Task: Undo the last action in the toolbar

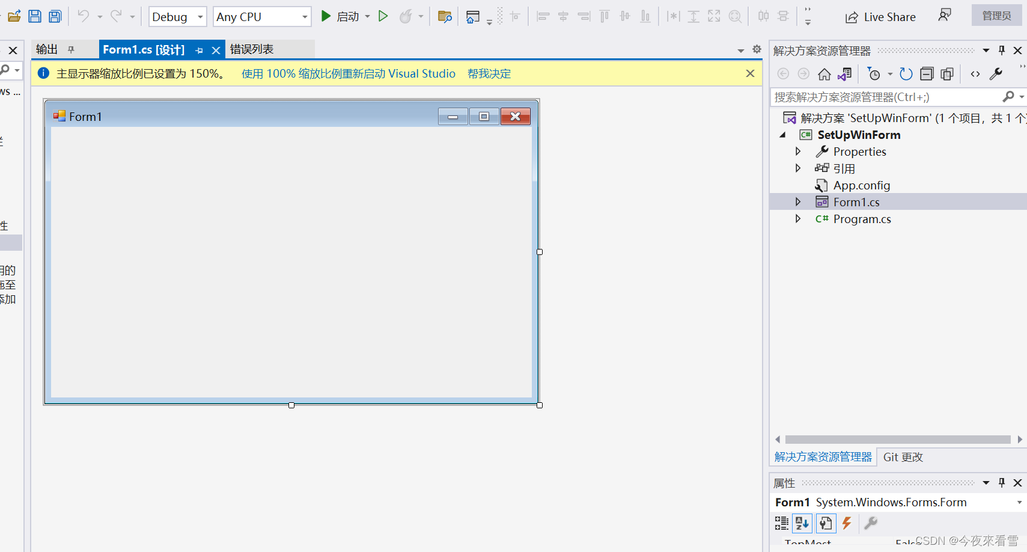Action: pos(84,16)
